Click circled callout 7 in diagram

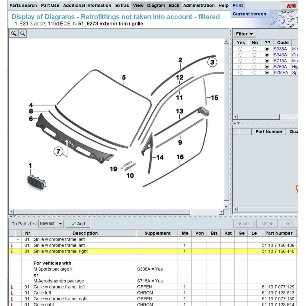(58, 152)
